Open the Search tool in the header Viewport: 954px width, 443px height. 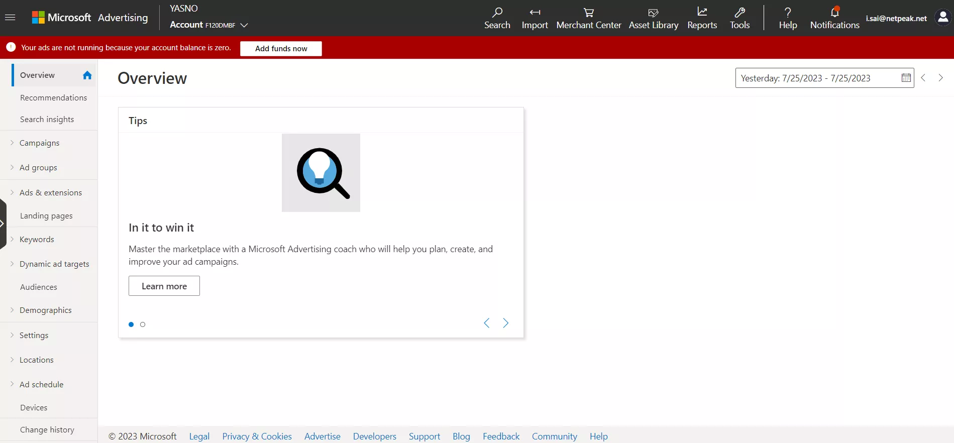tap(497, 18)
